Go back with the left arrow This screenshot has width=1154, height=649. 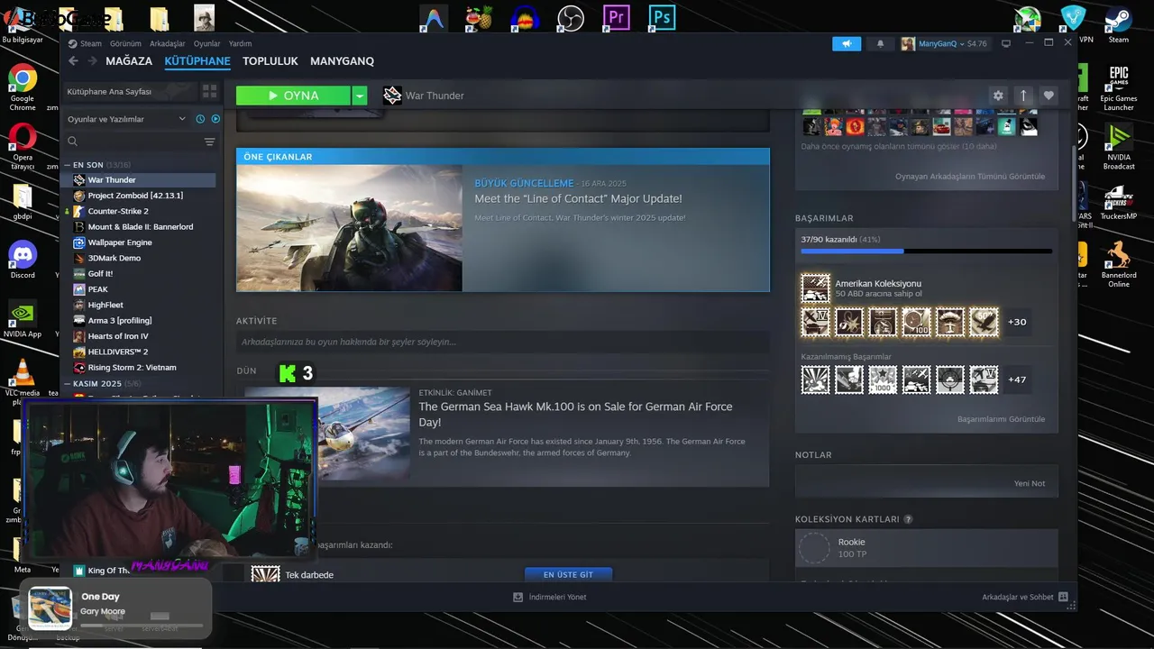click(74, 61)
